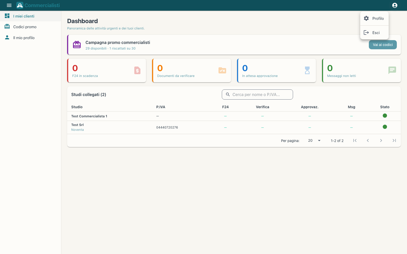Open the Test Srl studio row
This screenshot has height=254, width=407.
pyautogui.click(x=234, y=127)
